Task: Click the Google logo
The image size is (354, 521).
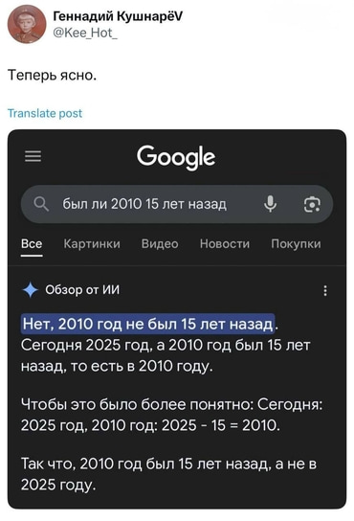Action: 176,157
